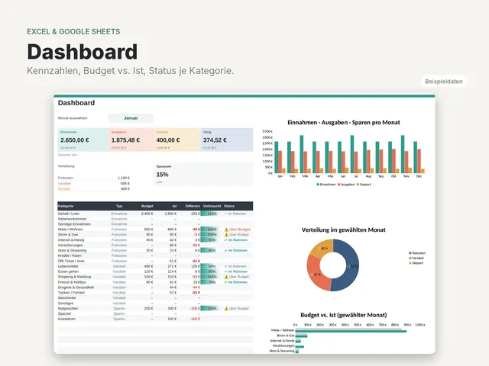The height and width of the screenshot is (366, 489).
Task: Click the Kategorie column header
Action: point(66,206)
